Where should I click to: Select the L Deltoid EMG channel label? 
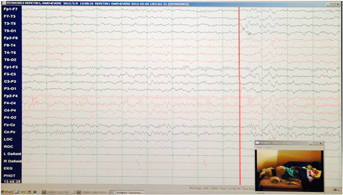(12, 154)
